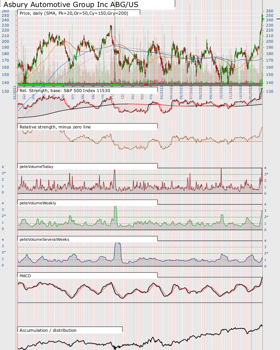Click the 01/2023 date axis label
The image size is (280, 350).
[x=250, y=92]
